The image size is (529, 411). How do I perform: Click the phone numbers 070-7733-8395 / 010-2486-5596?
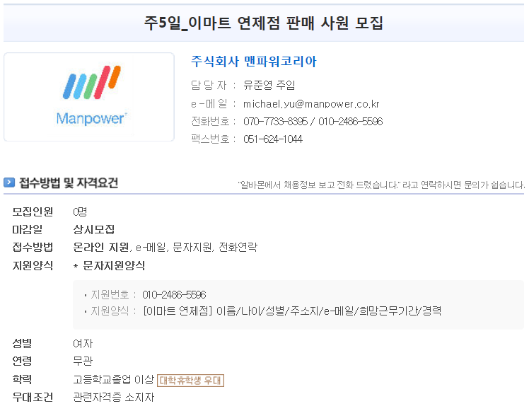tap(313, 122)
